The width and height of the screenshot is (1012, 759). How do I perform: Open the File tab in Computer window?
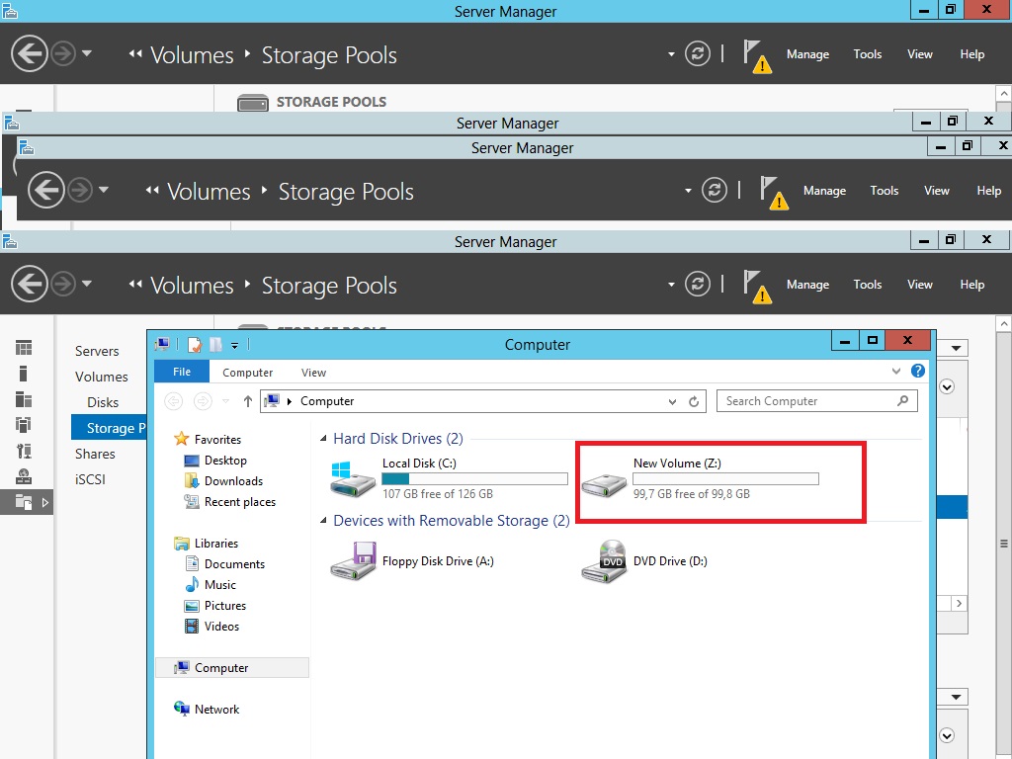(x=182, y=372)
